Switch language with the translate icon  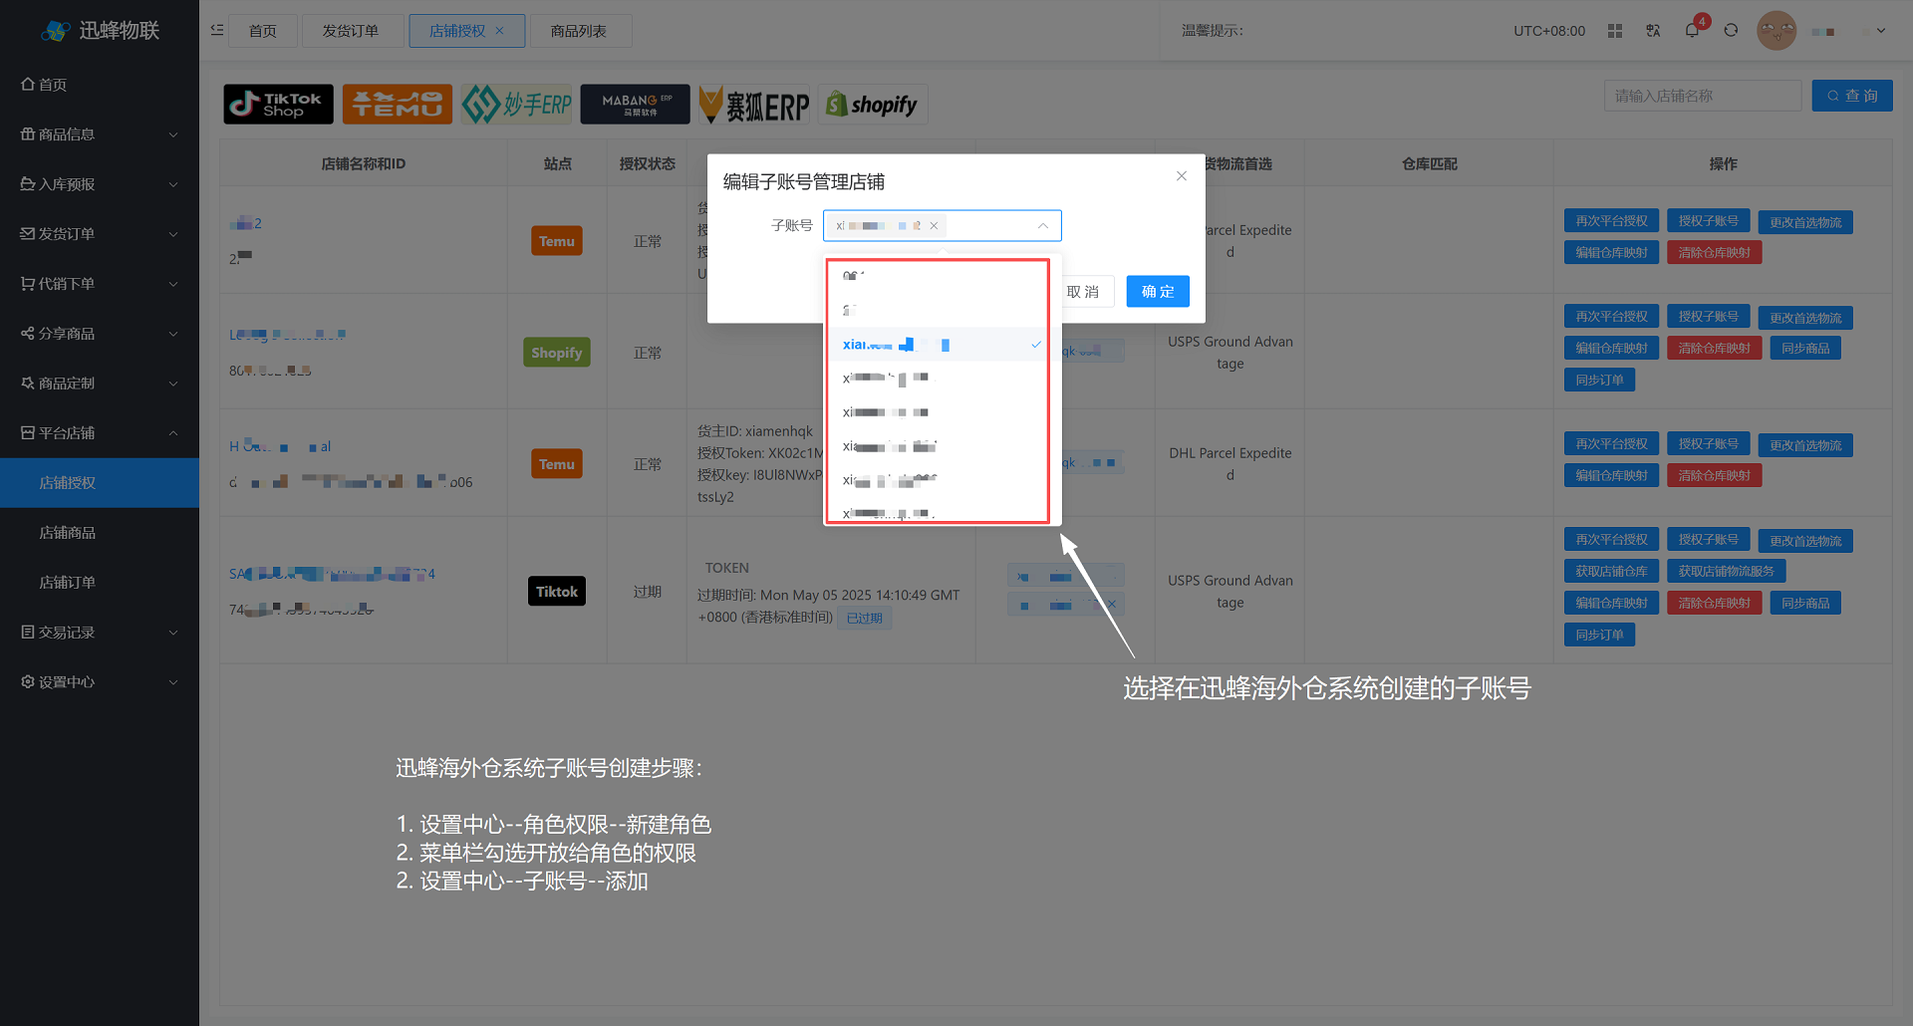[1653, 31]
